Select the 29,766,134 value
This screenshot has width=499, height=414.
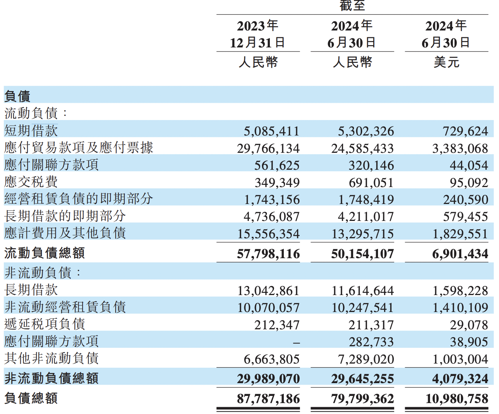click(x=268, y=149)
